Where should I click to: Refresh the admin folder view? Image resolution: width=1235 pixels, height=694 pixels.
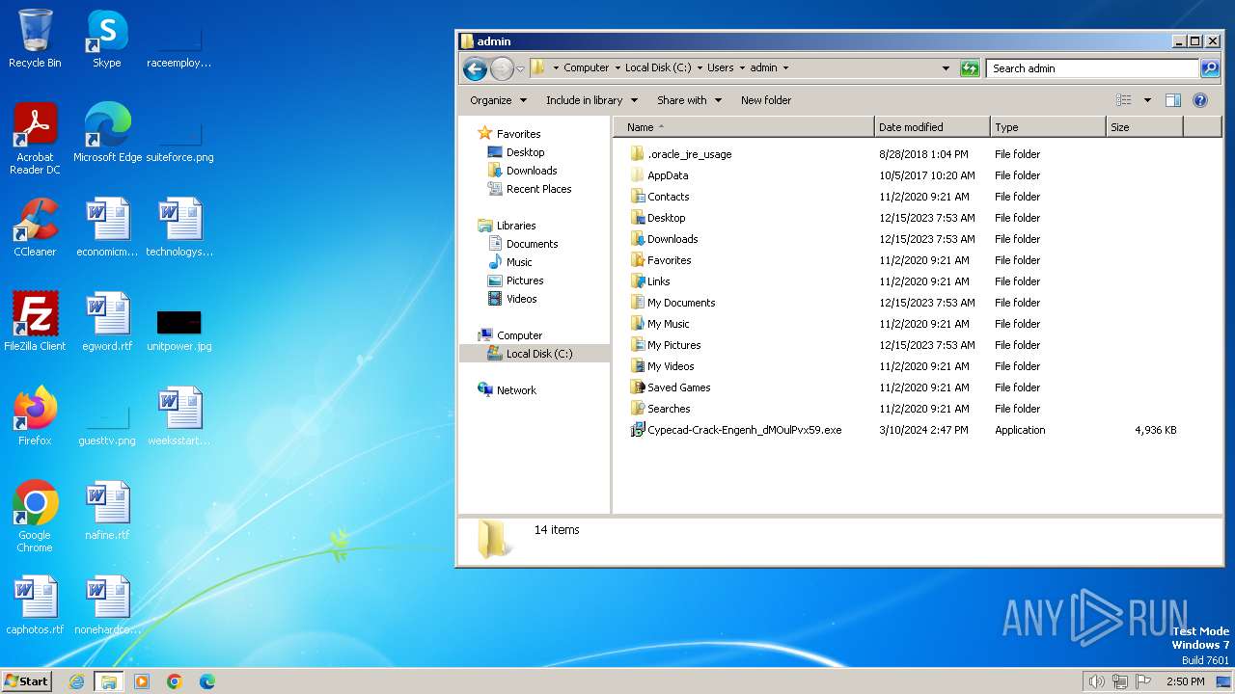point(970,68)
